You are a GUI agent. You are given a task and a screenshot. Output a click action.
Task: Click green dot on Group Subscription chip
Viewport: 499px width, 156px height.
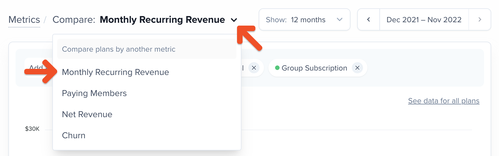tap(277, 68)
